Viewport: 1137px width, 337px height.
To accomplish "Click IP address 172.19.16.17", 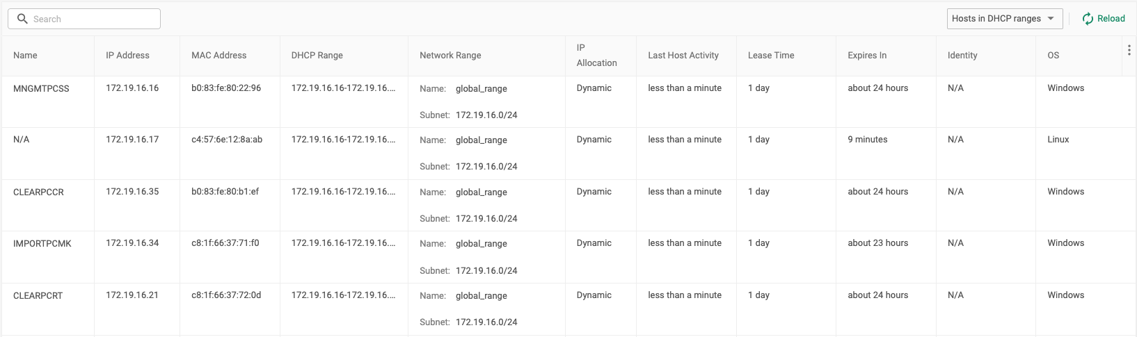I will click(132, 140).
